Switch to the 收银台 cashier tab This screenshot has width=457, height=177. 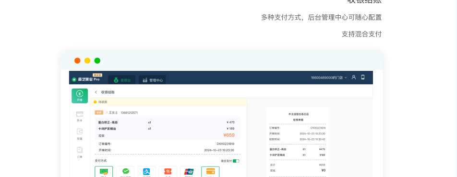122,80
